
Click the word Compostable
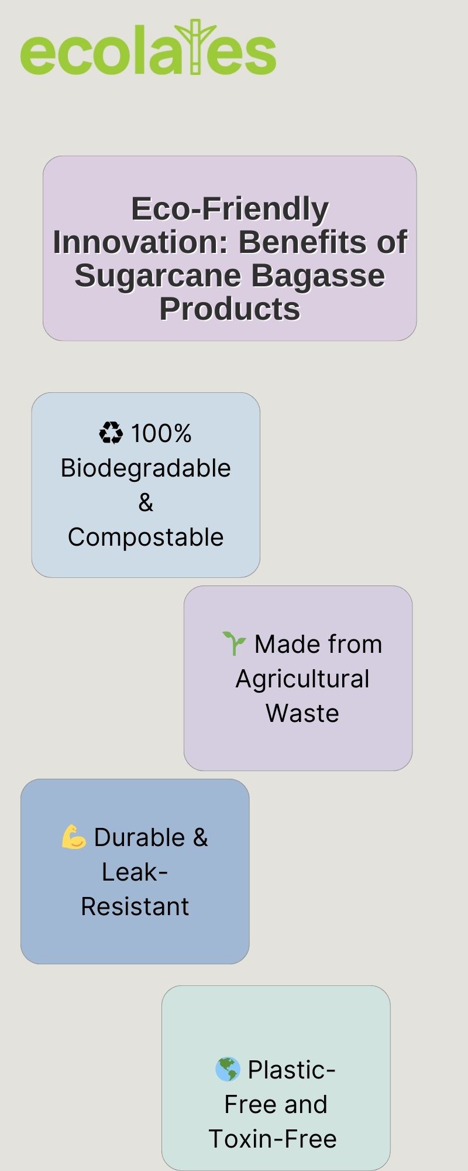(146, 537)
